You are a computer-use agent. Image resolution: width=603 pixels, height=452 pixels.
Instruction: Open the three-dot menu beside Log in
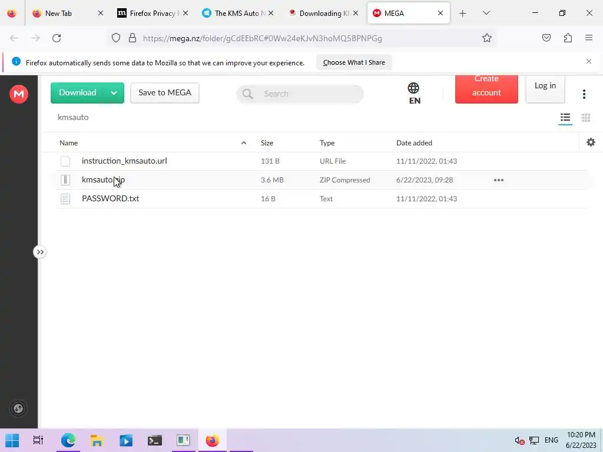click(584, 94)
